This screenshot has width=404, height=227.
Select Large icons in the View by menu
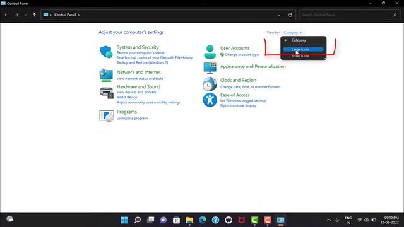(x=304, y=49)
